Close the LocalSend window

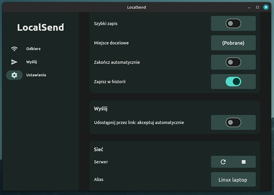(x=266, y=7)
